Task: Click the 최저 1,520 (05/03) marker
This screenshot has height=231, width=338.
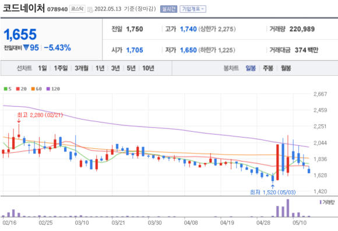Action: 273,192
